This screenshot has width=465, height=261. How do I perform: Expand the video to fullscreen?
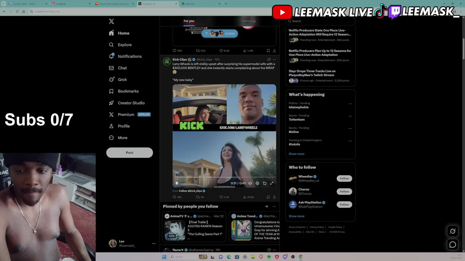[x=271, y=183]
